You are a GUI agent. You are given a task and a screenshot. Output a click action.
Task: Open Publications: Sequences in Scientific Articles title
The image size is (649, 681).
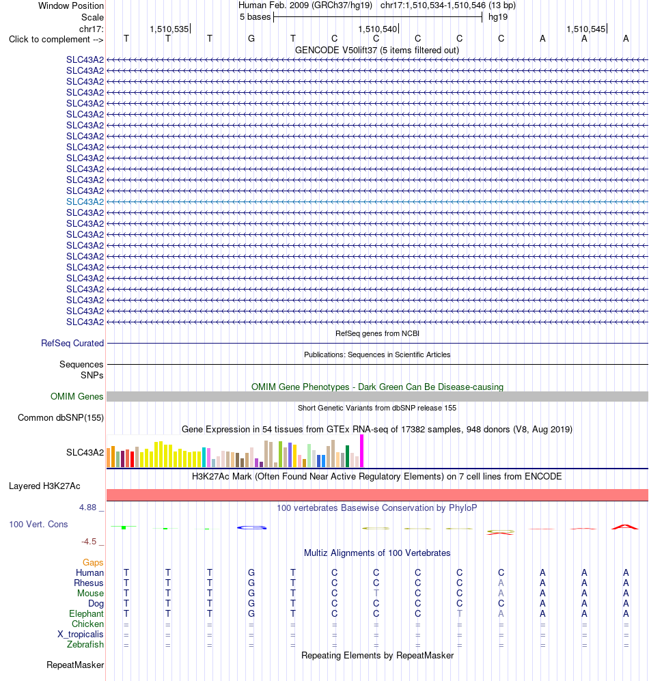(377, 355)
